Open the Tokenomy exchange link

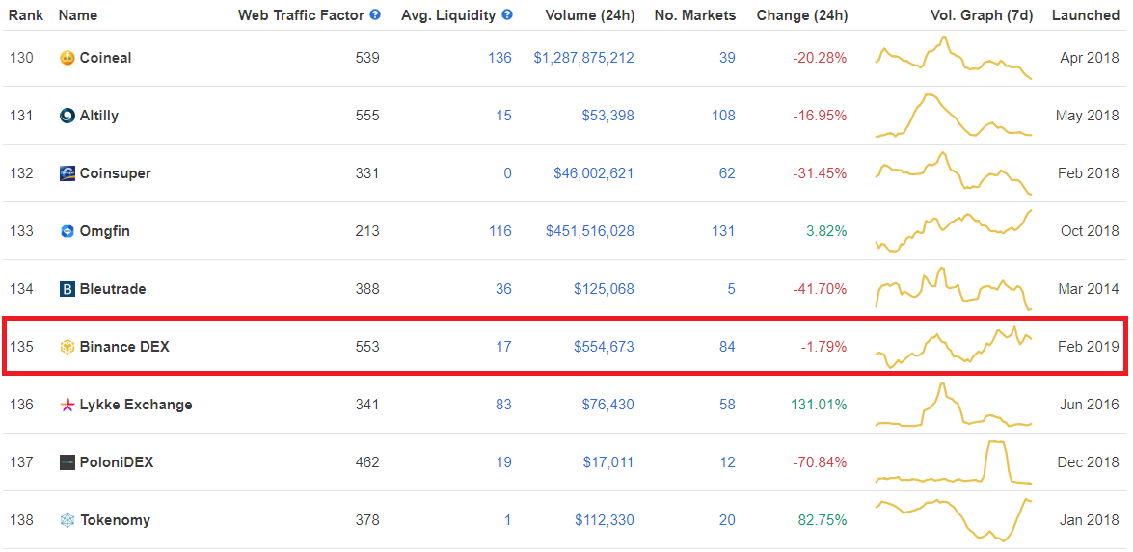[x=115, y=520]
